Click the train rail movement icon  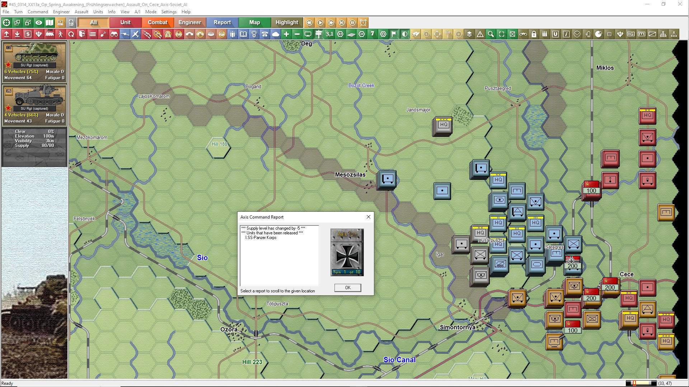click(50, 34)
